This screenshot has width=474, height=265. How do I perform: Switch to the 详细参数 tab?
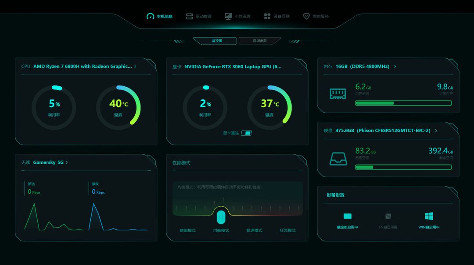(x=260, y=41)
